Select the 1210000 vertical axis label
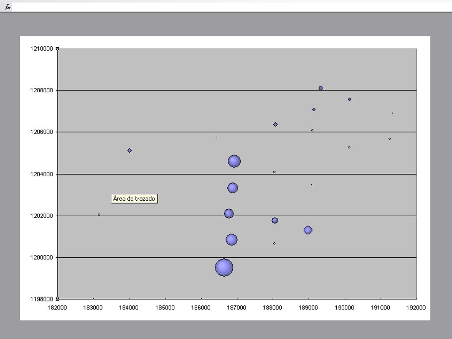Screen dimensions: 452x339 [x=41, y=49]
